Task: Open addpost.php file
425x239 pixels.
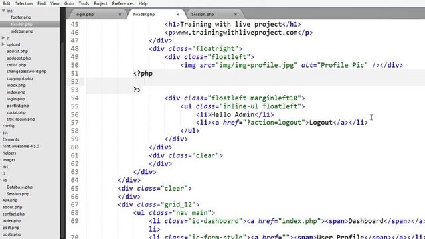Action: pyautogui.click(x=19, y=58)
